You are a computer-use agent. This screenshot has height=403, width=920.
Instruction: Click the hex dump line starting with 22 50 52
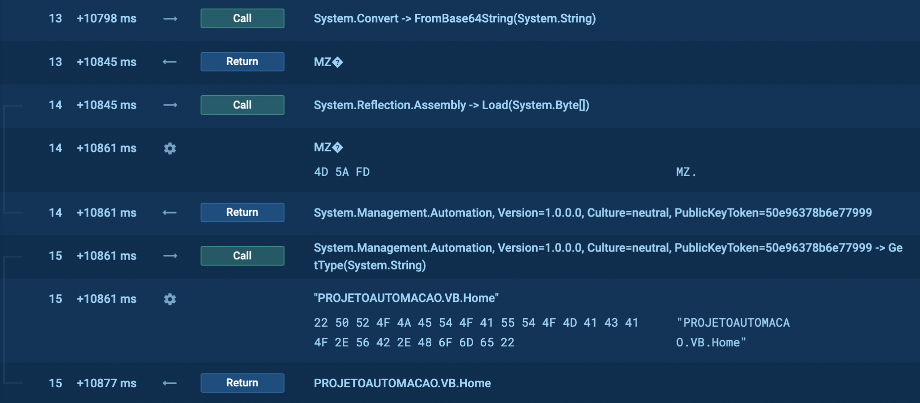pyautogui.click(x=476, y=323)
